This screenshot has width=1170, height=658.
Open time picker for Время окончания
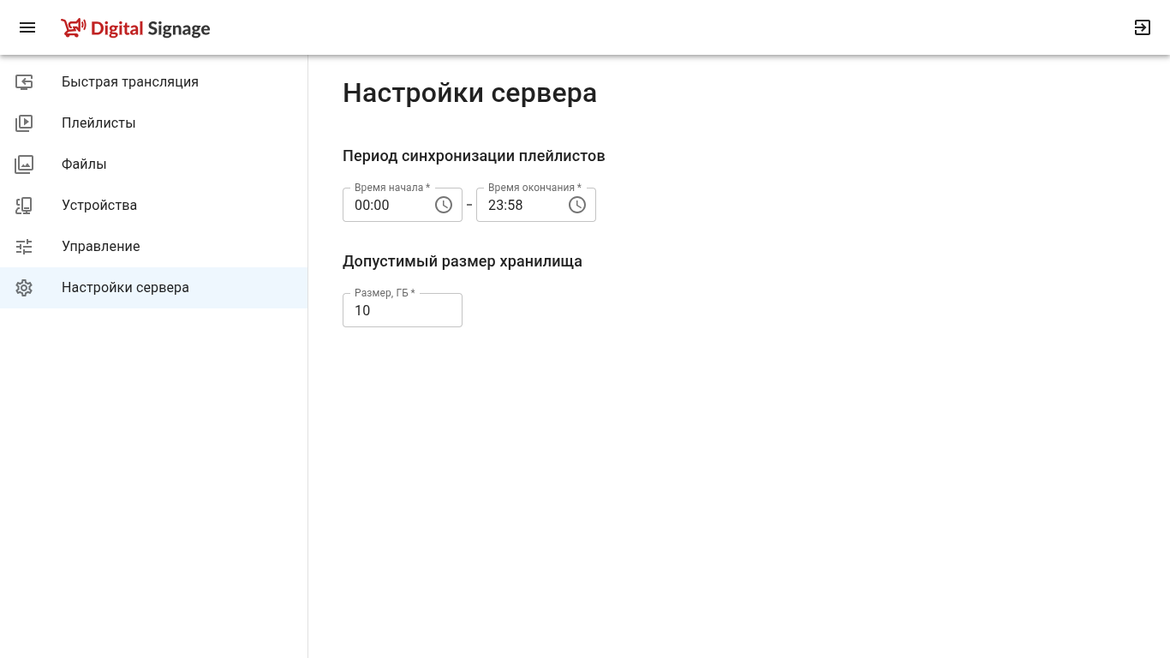(577, 205)
